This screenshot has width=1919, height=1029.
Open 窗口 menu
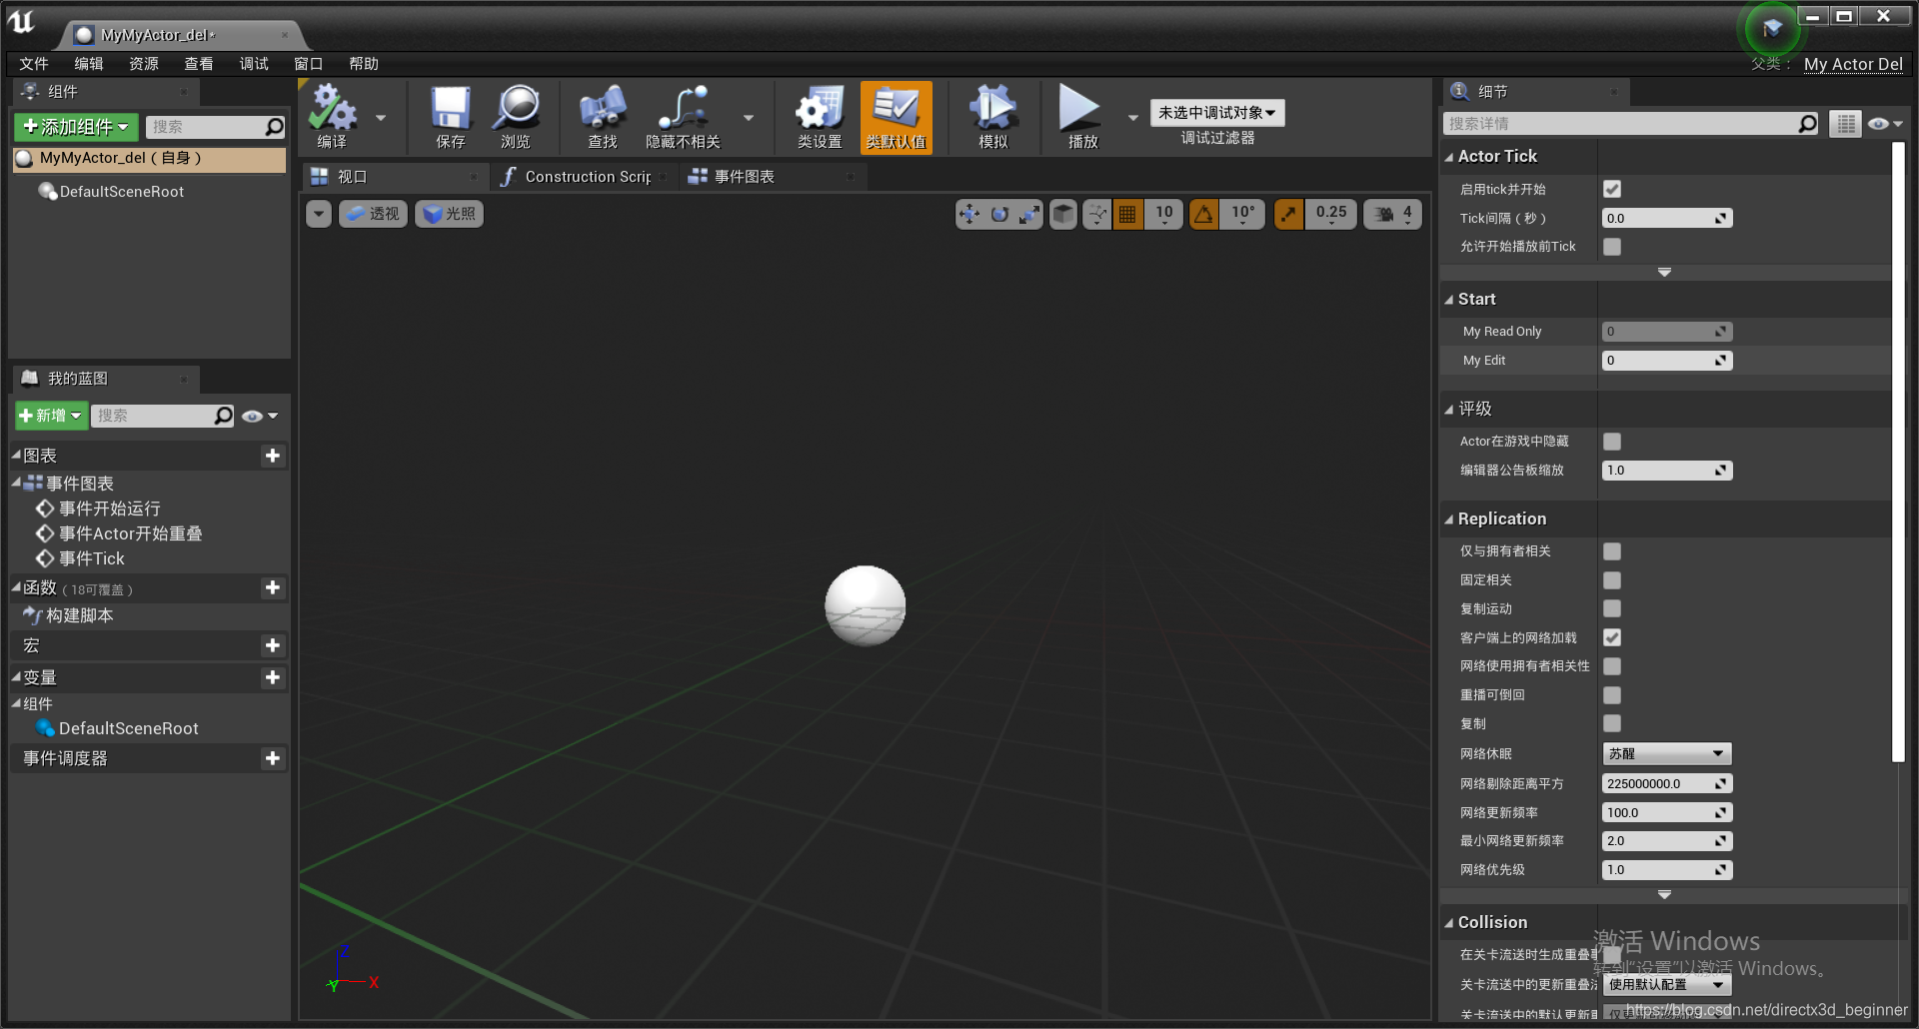(x=309, y=64)
